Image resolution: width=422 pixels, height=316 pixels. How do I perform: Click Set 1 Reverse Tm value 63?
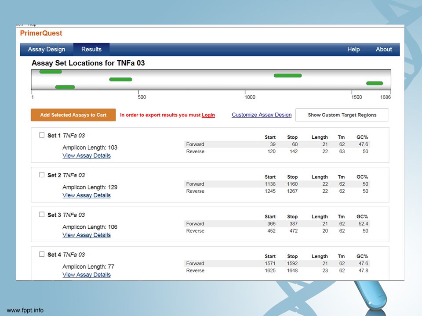[x=342, y=151]
